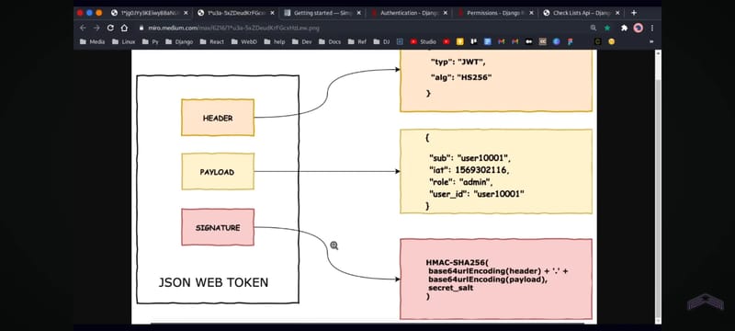
Task: Show hidden bookmarks overflow chevron
Action: tap(651, 41)
